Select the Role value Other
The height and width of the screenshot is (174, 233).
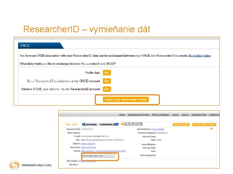point(159,140)
